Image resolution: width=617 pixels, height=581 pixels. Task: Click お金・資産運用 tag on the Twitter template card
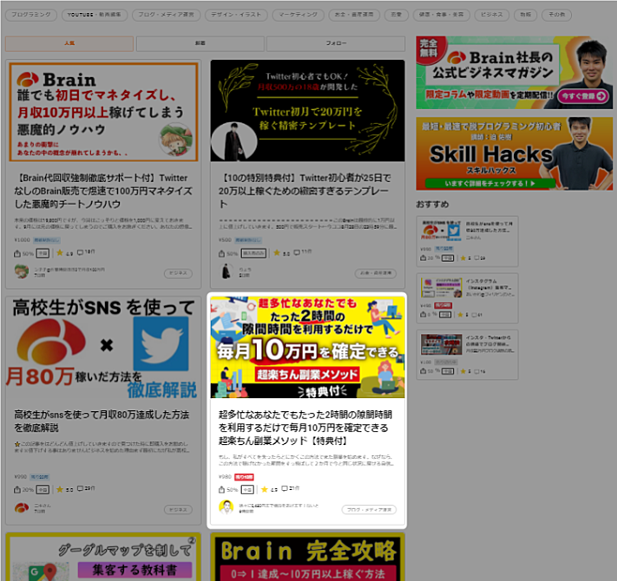376,273
